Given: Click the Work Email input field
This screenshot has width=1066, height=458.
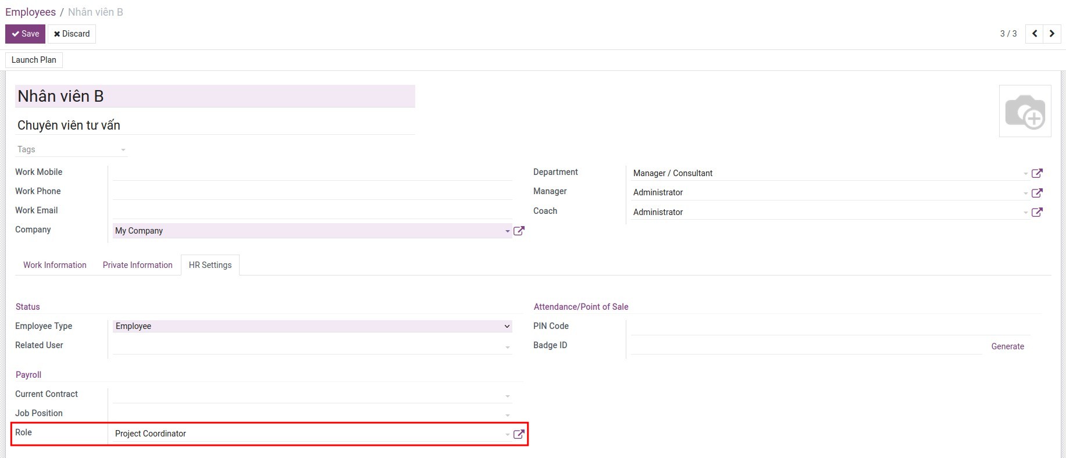Looking at the screenshot, I should coord(312,210).
